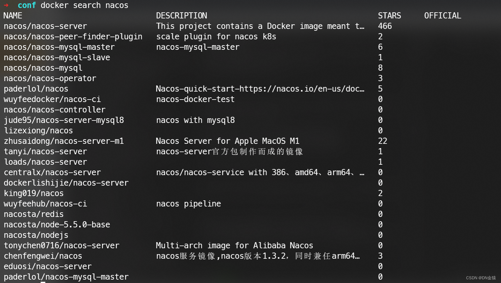The width and height of the screenshot is (501, 283).
Task: Click the 'nacos pipeline' description
Action: (x=188, y=204)
